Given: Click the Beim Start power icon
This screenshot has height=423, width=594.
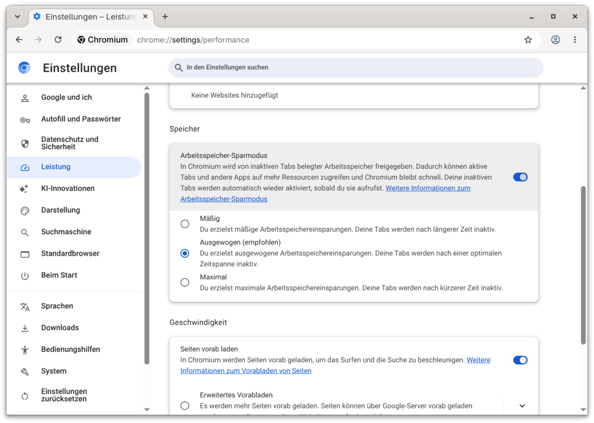Looking at the screenshot, I should 25,276.
